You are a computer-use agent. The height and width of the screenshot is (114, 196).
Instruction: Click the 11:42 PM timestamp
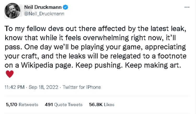[x=14, y=87]
